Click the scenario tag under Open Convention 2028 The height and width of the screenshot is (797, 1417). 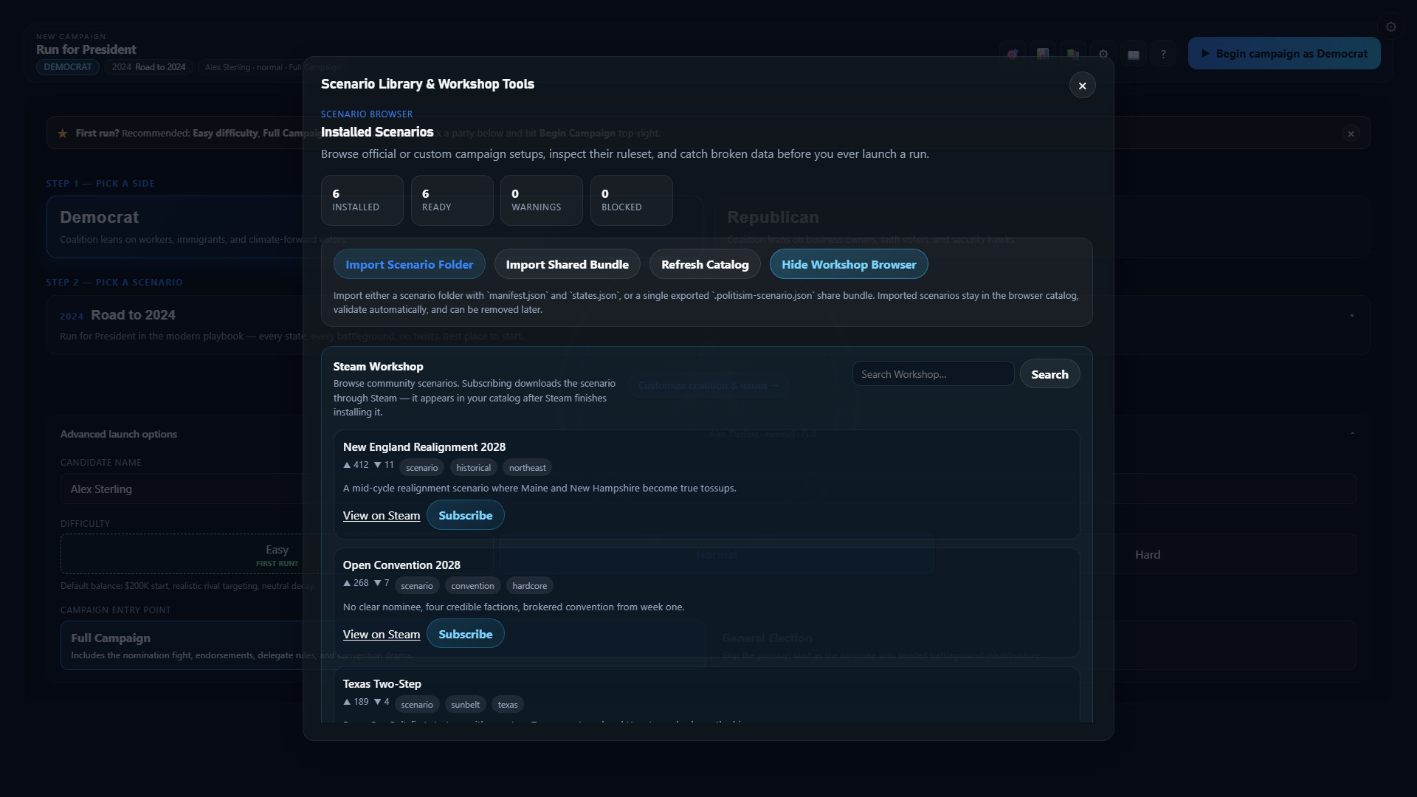click(x=417, y=586)
